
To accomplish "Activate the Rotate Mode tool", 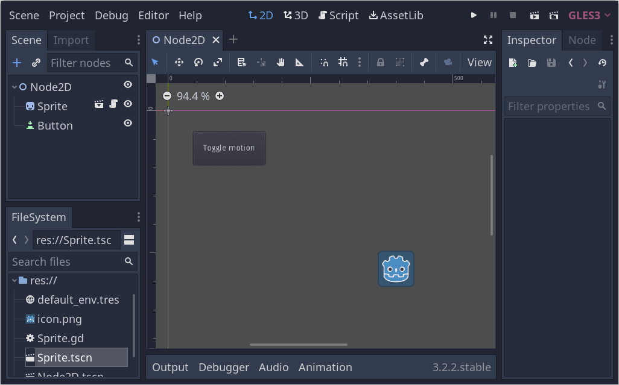I will [x=198, y=62].
